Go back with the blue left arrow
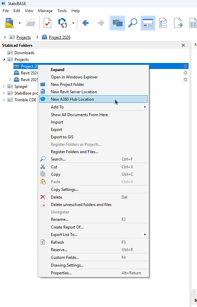197x307 pixels. click(86, 23)
